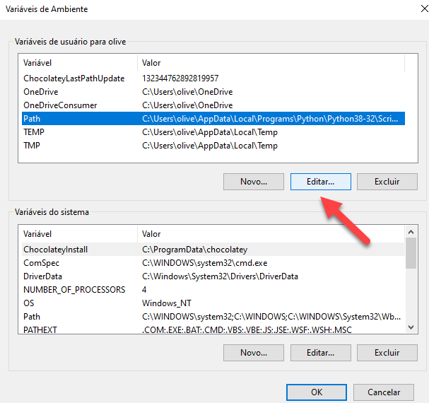The height and width of the screenshot is (403, 429).
Task: Click Novo... under system variables
Action: coord(254,353)
